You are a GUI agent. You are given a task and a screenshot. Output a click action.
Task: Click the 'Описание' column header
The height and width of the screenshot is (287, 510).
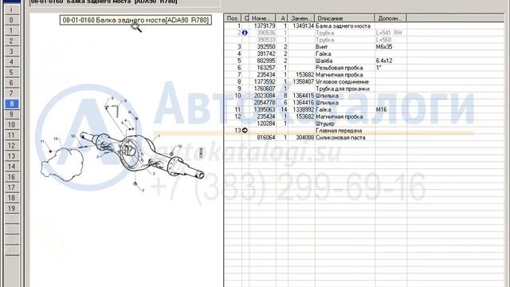coord(345,18)
